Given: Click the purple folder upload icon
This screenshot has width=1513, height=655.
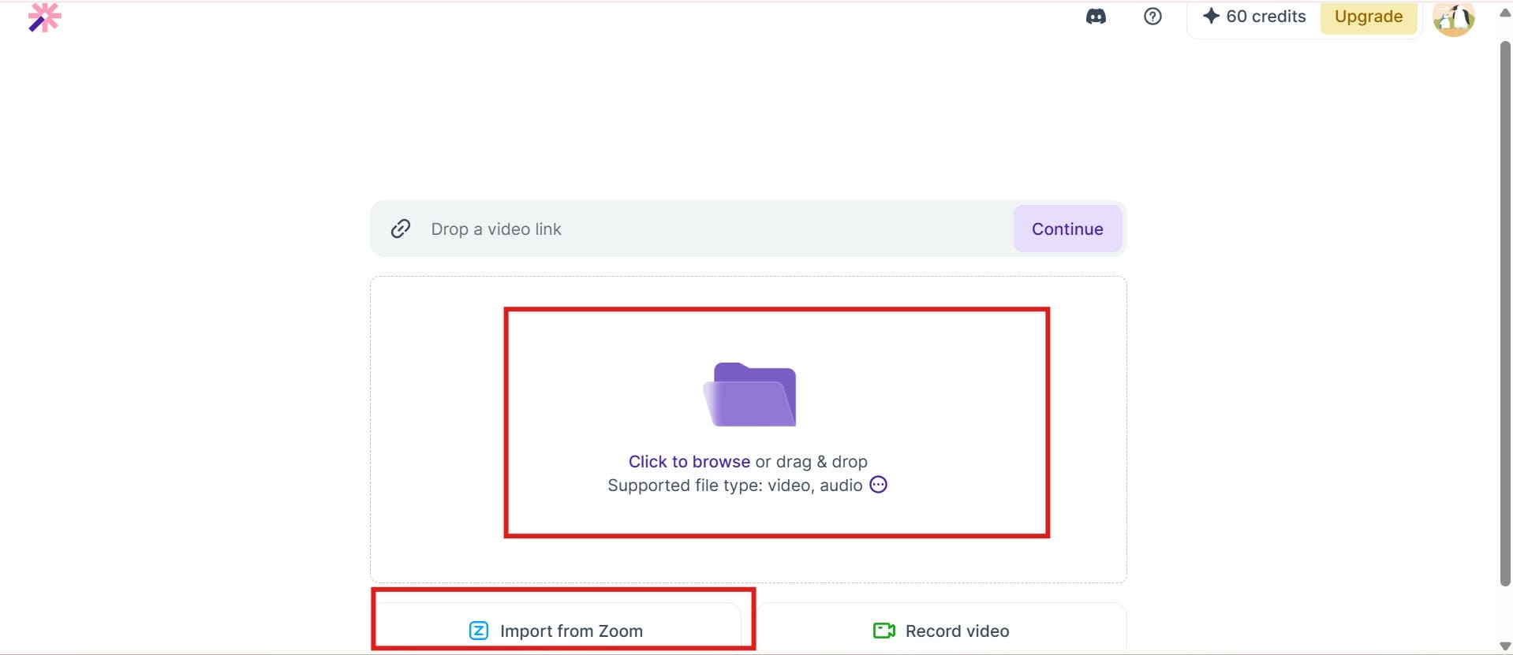Looking at the screenshot, I should point(749,394).
